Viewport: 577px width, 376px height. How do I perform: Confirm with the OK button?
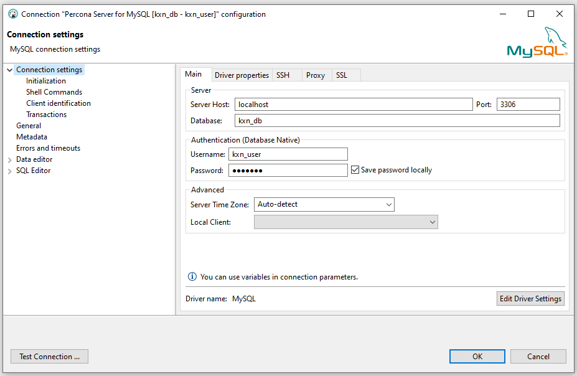coord(477,356)
